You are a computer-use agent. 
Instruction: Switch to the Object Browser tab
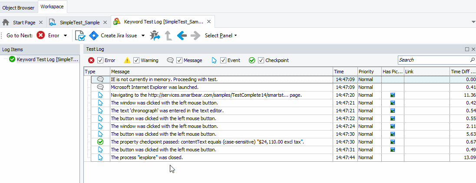click(x=19, y=7)
